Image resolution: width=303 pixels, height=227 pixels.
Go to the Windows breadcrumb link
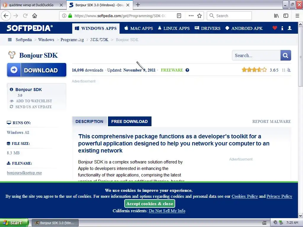(x=46, y=40)
